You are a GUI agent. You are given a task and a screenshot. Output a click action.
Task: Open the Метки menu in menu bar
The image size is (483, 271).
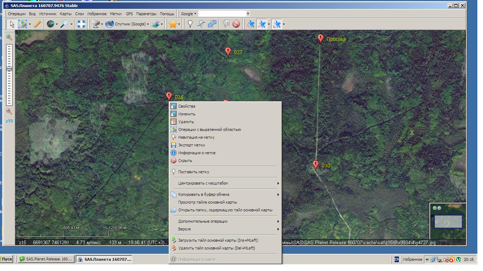pos(116,14)
